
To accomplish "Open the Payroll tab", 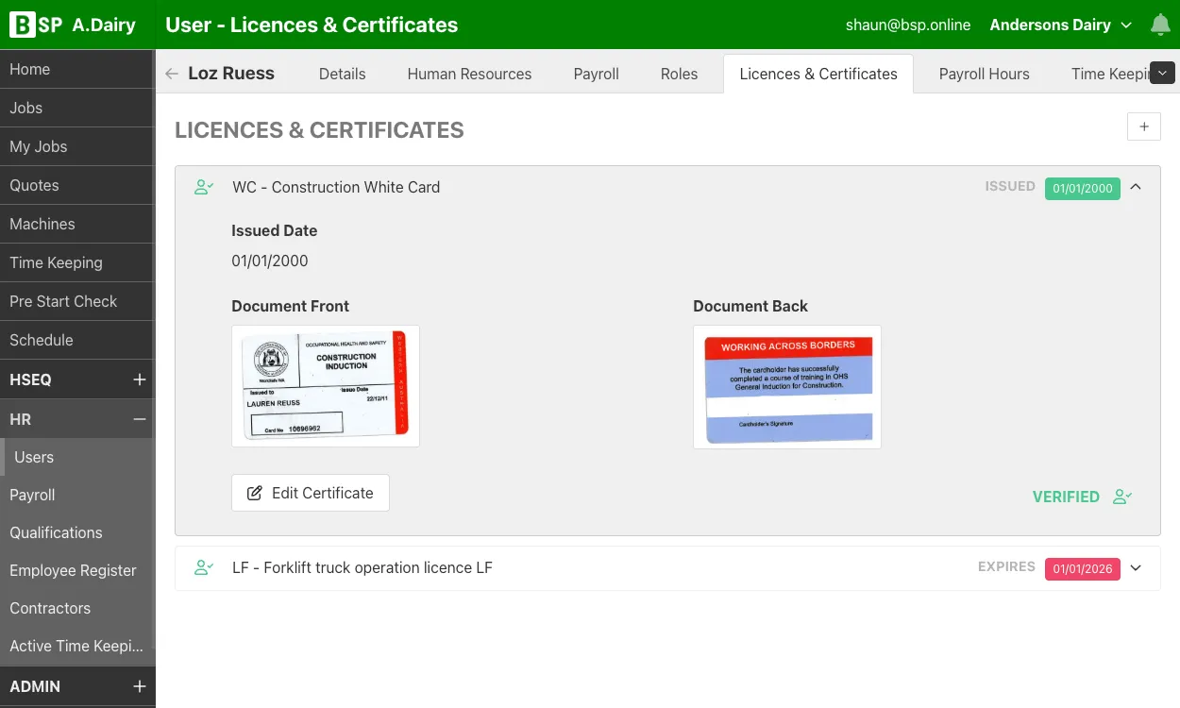I will click(x=597, y=74).
